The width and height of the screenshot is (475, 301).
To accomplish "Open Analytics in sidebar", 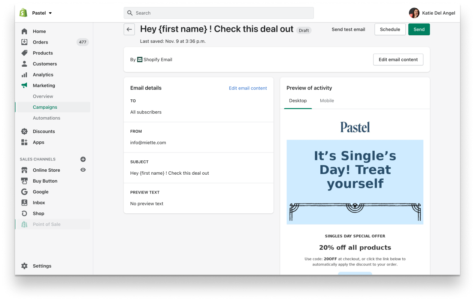I will [43, 75].
